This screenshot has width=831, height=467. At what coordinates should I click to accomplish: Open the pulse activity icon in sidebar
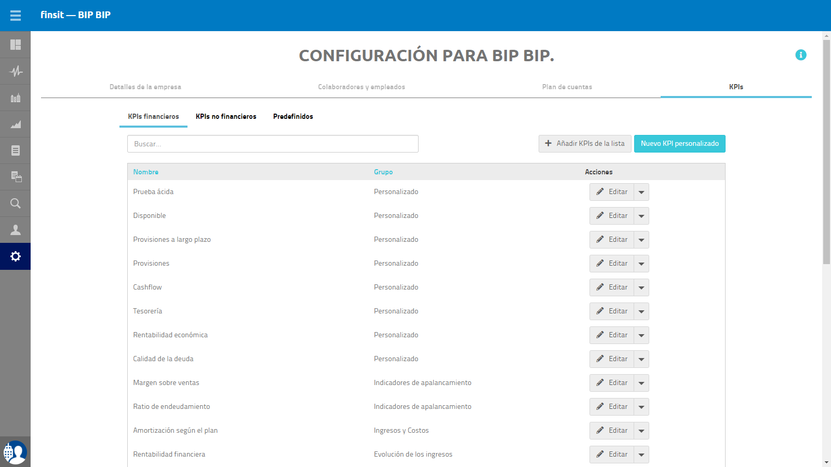(x=16, y=71)
